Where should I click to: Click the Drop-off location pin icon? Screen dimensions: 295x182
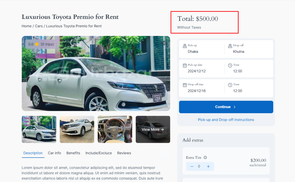(x=230, y=46)
